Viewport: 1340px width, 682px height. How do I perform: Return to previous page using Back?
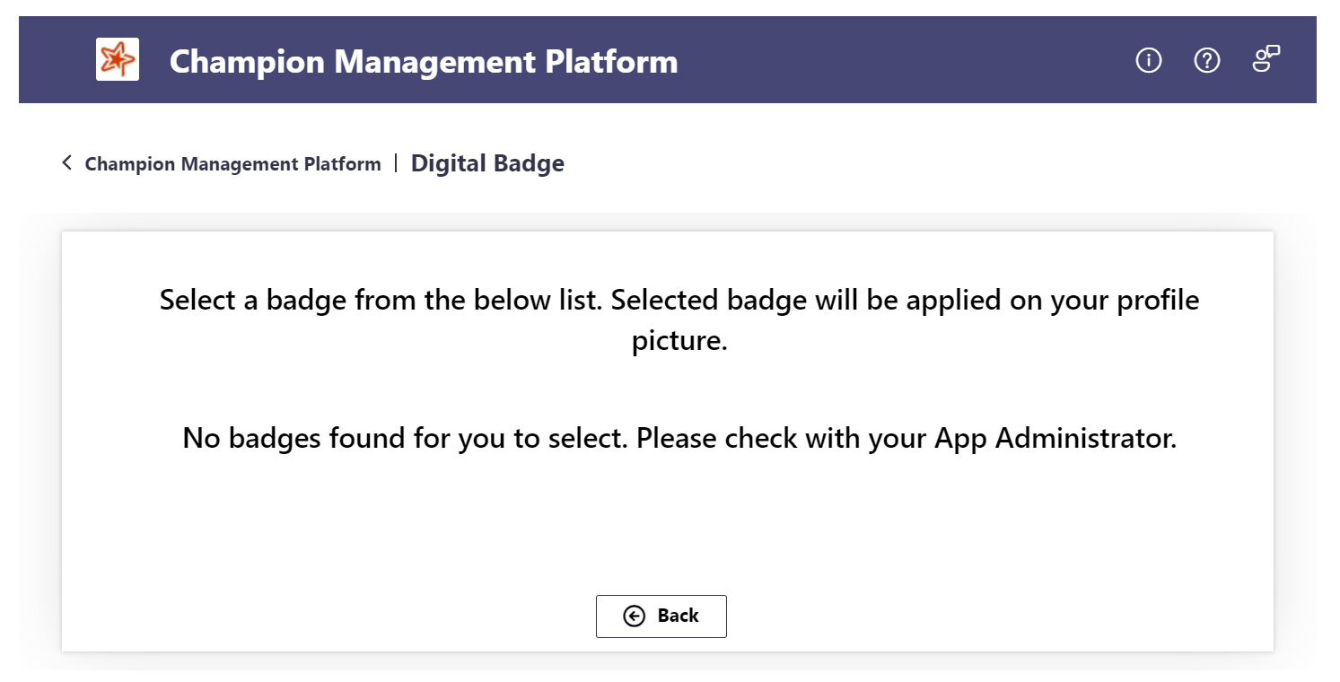661,616
